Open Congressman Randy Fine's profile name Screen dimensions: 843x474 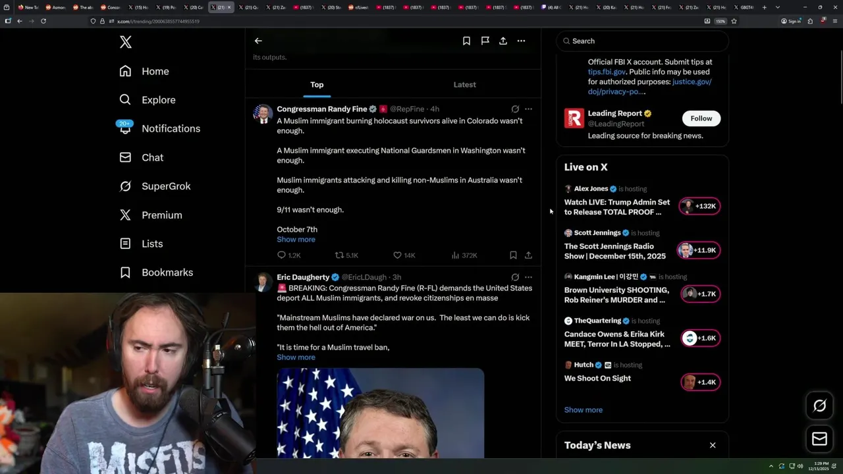click(x=321, y=109)
